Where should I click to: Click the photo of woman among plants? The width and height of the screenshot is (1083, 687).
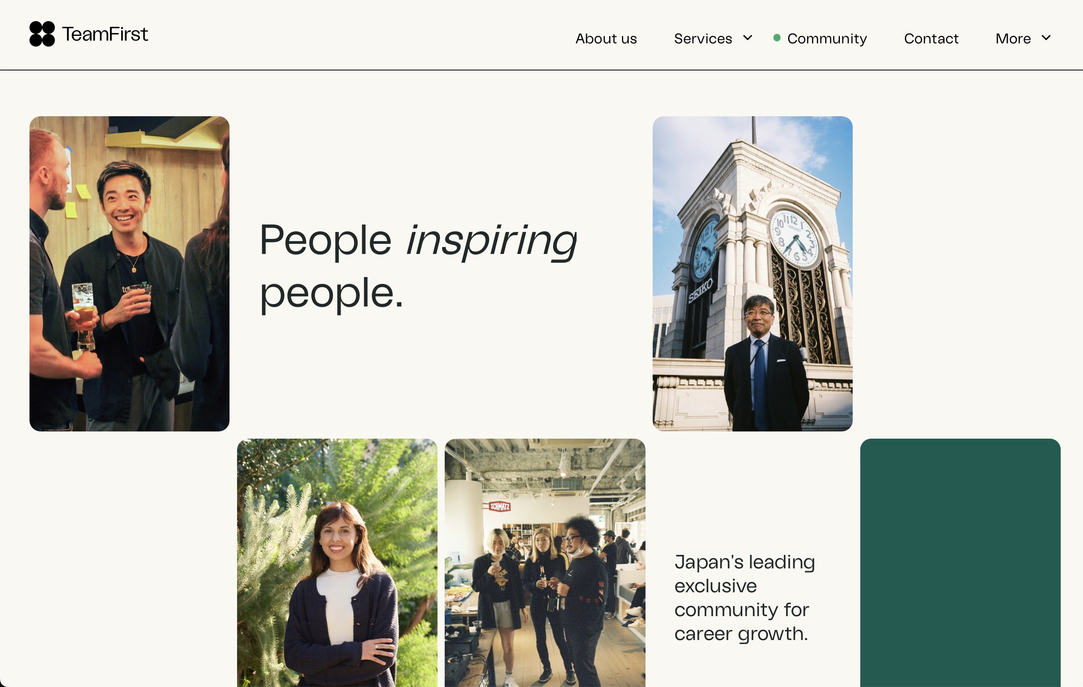click(x=337, y=562)
